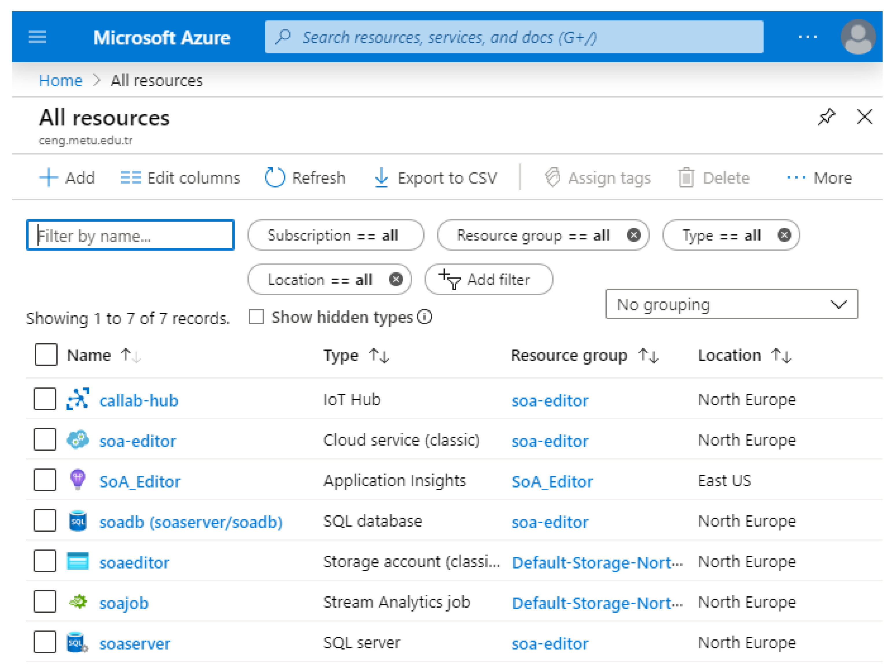Add a new resource
The height and width of the screenshot is (664, 895).
point(67,178)
